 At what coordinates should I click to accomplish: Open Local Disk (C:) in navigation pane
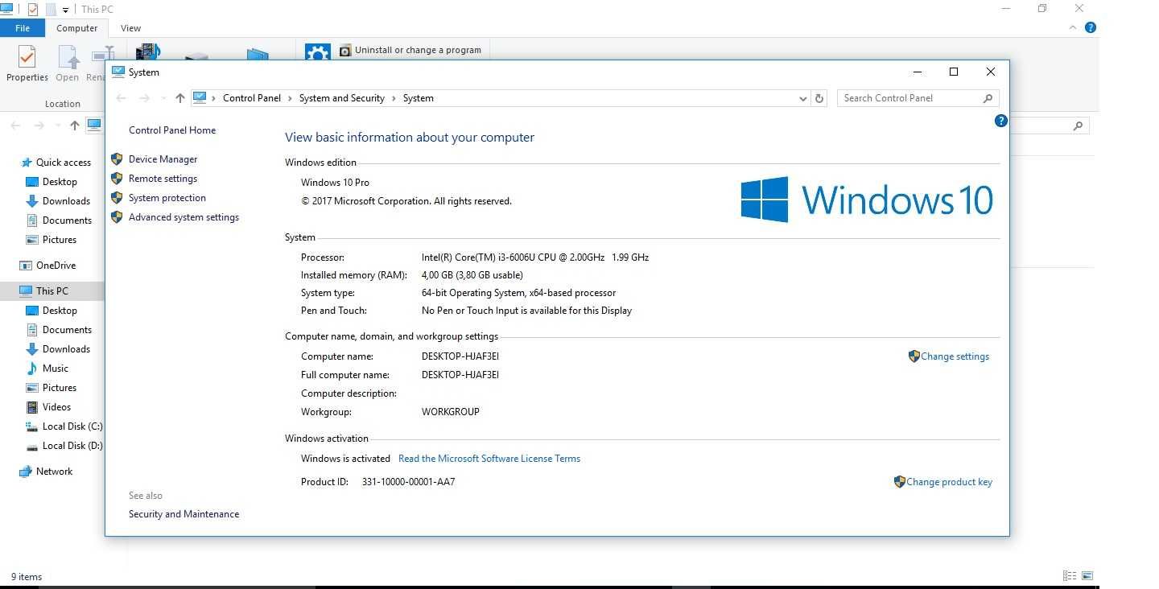[72, 426]
